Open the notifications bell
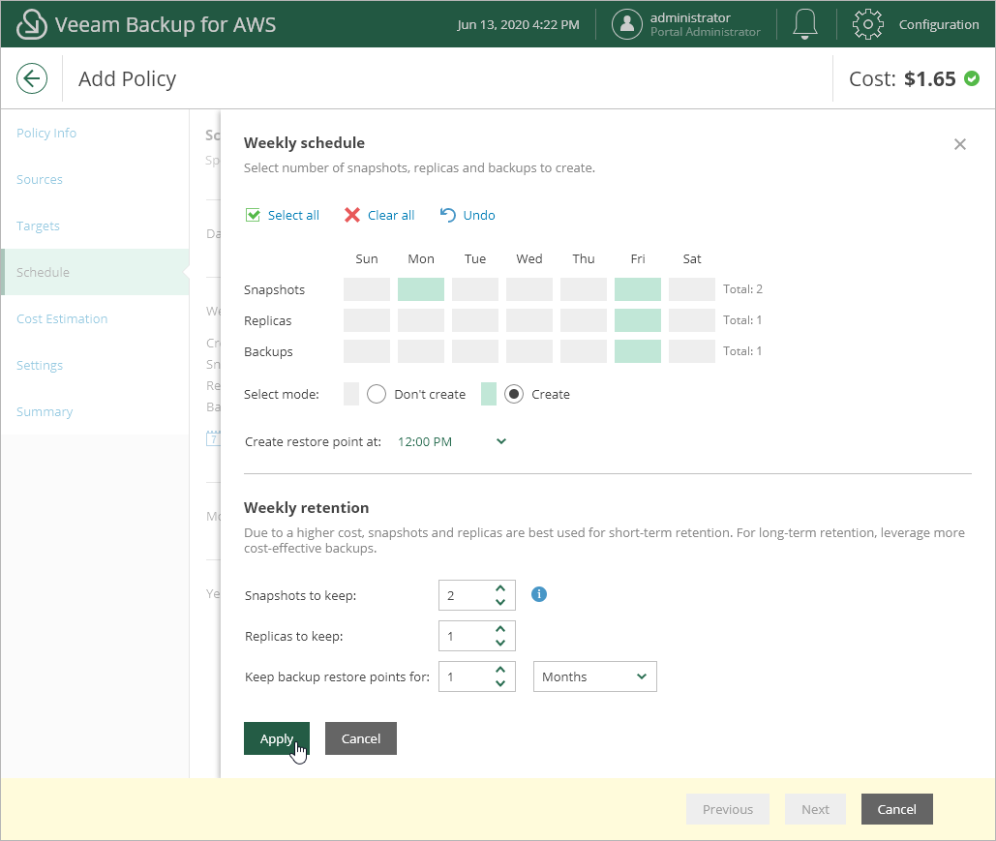996x841 pixels. pos(804,24)
